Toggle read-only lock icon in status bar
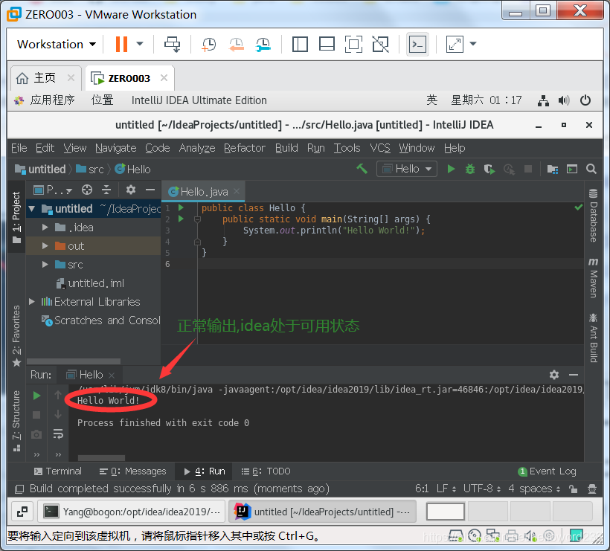 point(573,489)
